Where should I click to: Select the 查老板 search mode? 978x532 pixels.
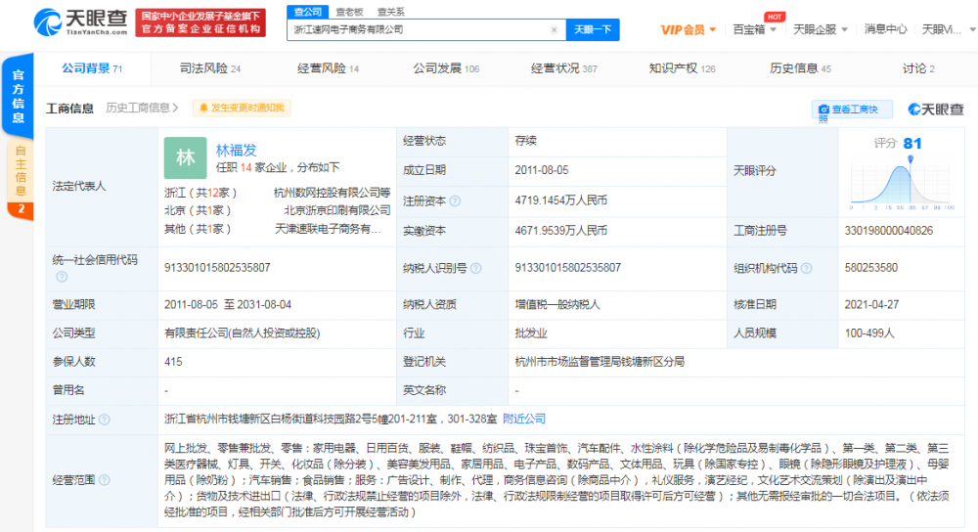(350, 12)
